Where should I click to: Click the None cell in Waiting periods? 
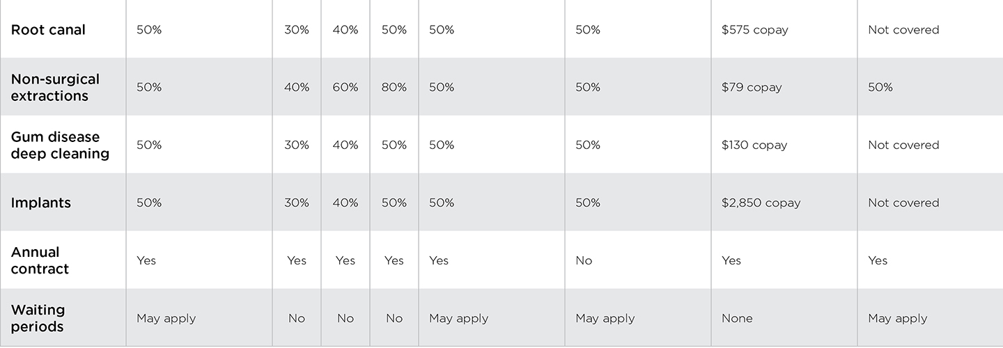point(737,319)
